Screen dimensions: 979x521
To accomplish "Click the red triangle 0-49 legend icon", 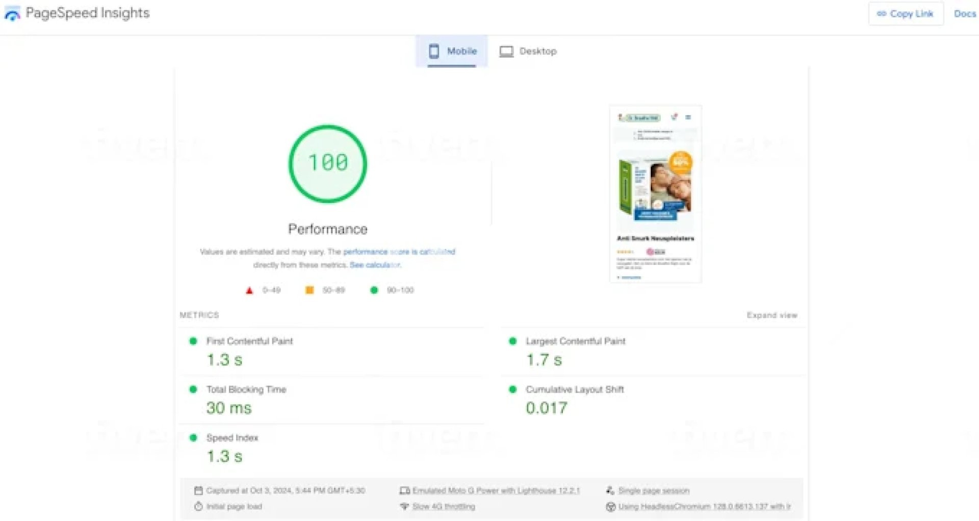I will pos(249,291).
